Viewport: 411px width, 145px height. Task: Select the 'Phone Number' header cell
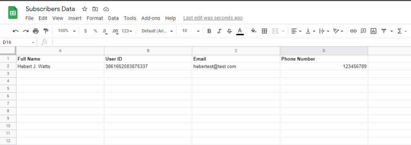(x=324, y=59)
